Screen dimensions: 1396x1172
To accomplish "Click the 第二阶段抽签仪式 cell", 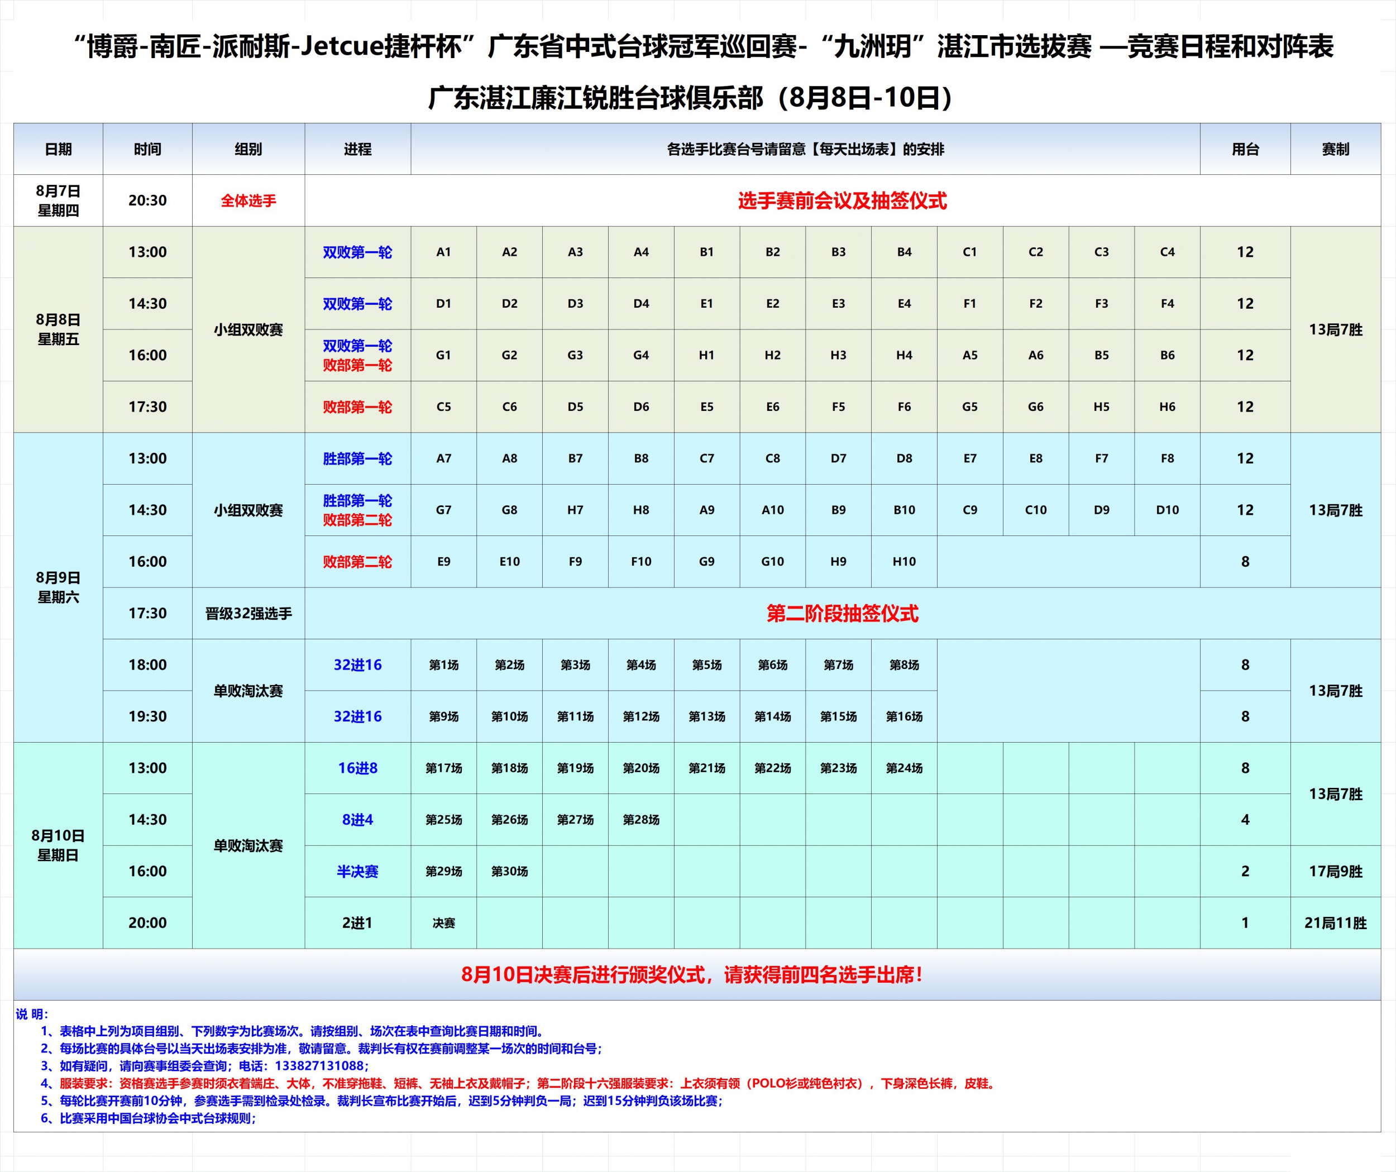I will click(842, 613).
